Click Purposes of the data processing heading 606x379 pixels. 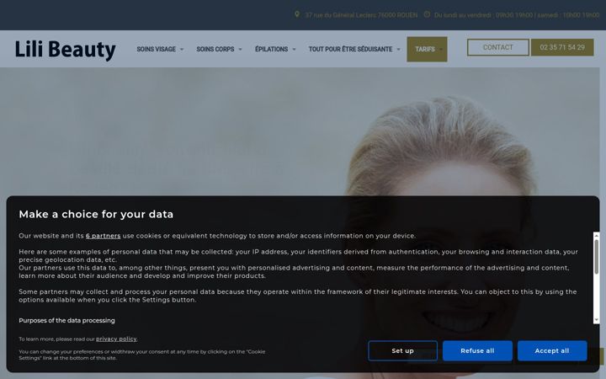[x=66, y=321]
